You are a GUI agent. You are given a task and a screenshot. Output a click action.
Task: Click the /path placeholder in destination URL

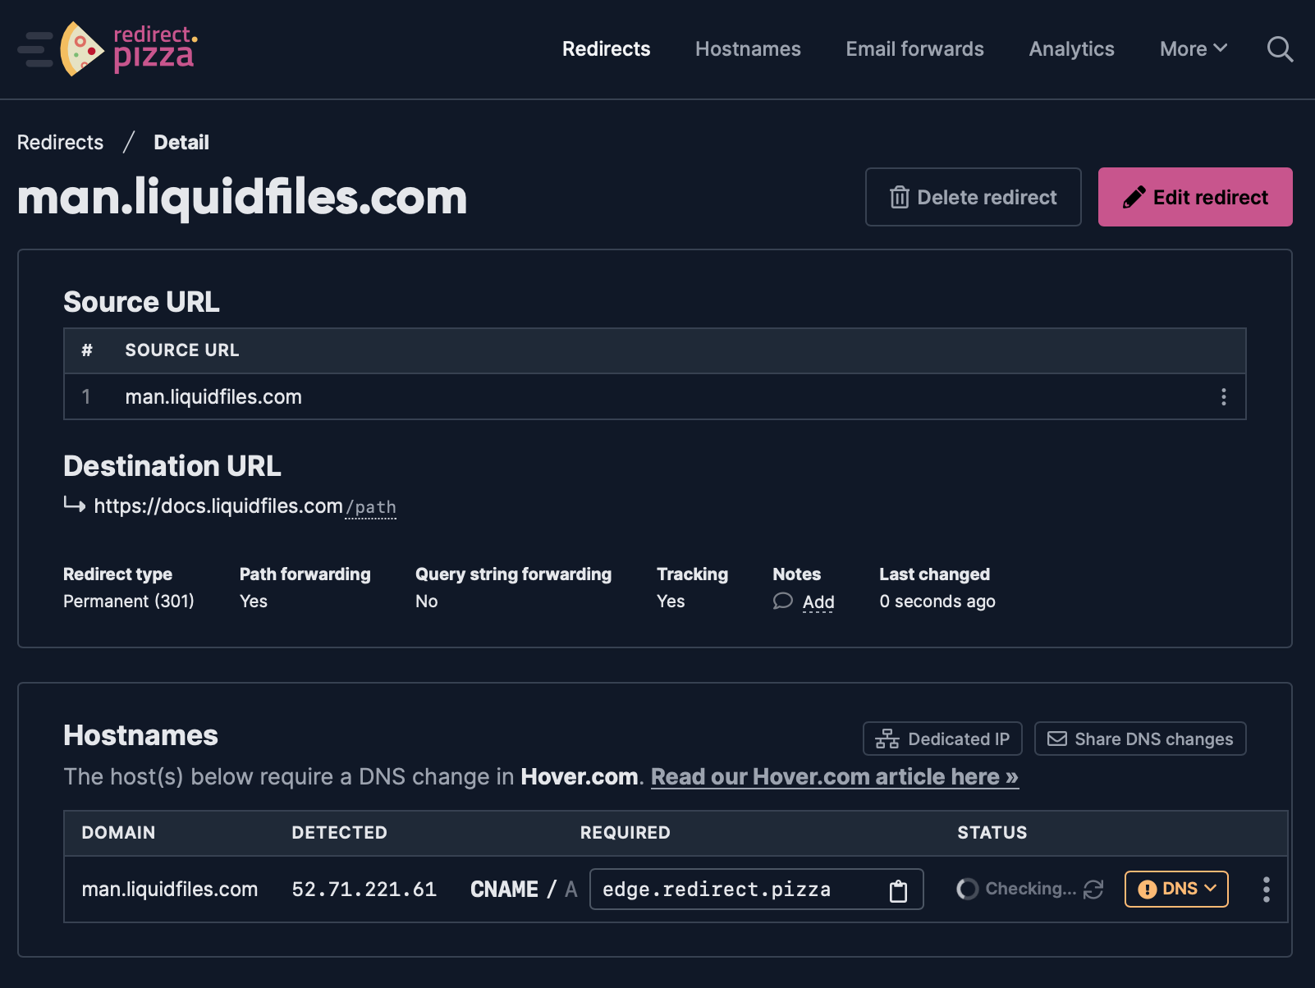click(x=371, y=507)
